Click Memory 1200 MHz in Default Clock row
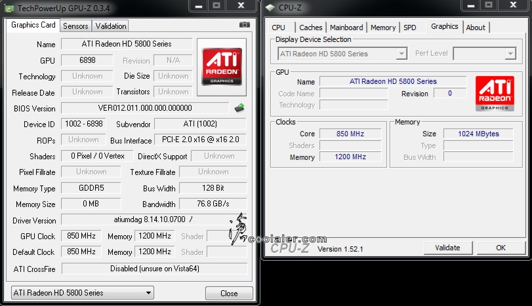The width and height of the screenshot is (532, 306). [155, 252]
